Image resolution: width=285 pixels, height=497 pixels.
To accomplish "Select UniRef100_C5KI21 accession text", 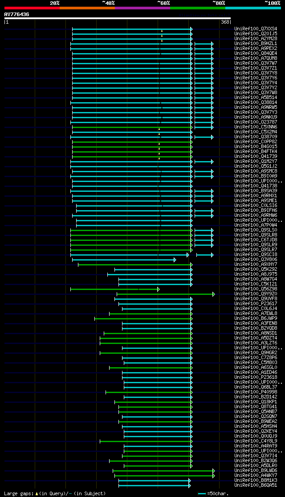I will coord(256,284).
